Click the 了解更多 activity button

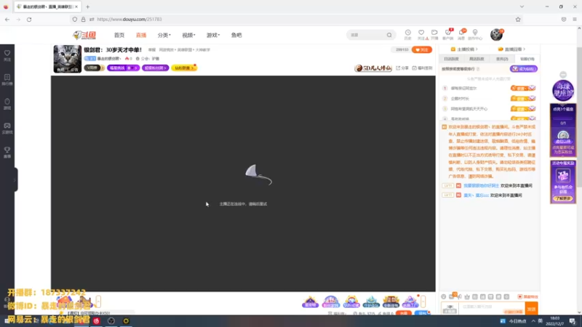click(563, 198)
